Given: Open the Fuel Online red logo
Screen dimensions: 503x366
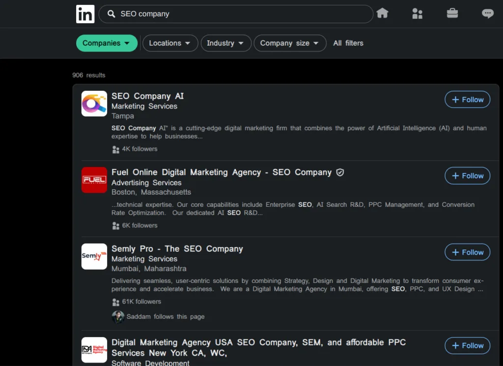Looking at the screenshot, I should coord(94,180).
